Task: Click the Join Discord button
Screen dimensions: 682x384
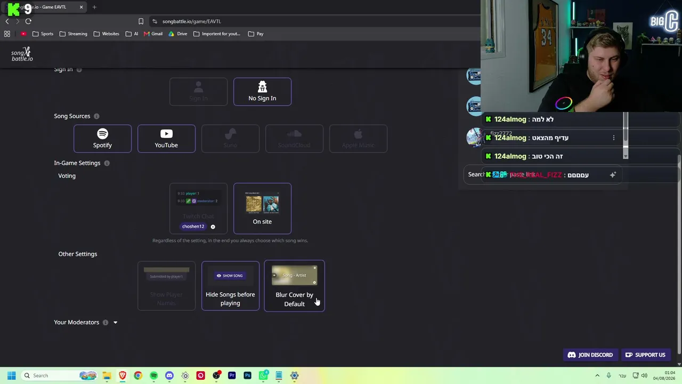Action: pyautogui.click(x=590, y=355)
